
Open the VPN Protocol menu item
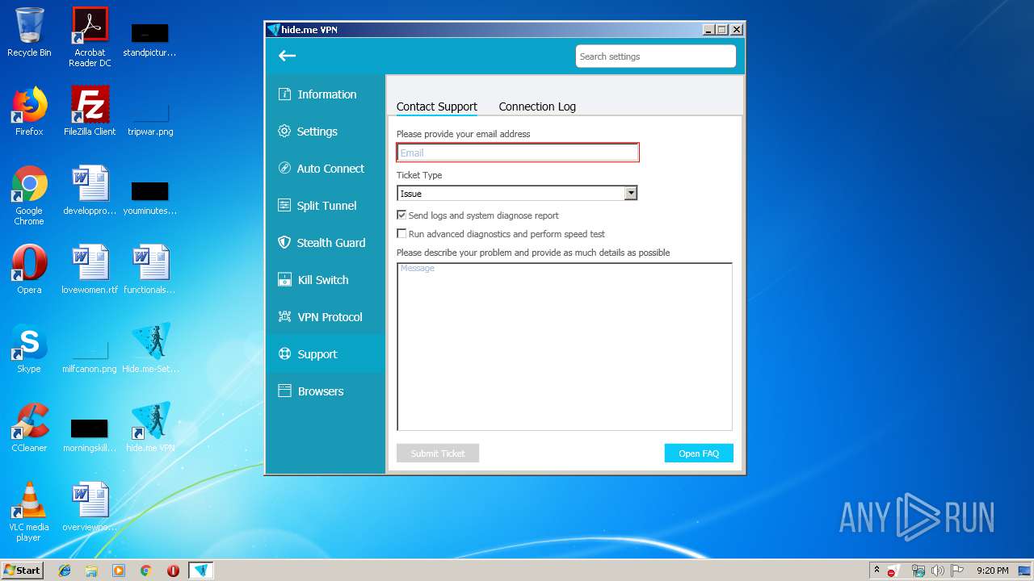coord(326,317)
